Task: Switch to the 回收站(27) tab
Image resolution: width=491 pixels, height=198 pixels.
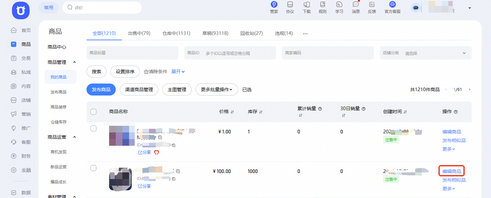Action: pos(251,33)
